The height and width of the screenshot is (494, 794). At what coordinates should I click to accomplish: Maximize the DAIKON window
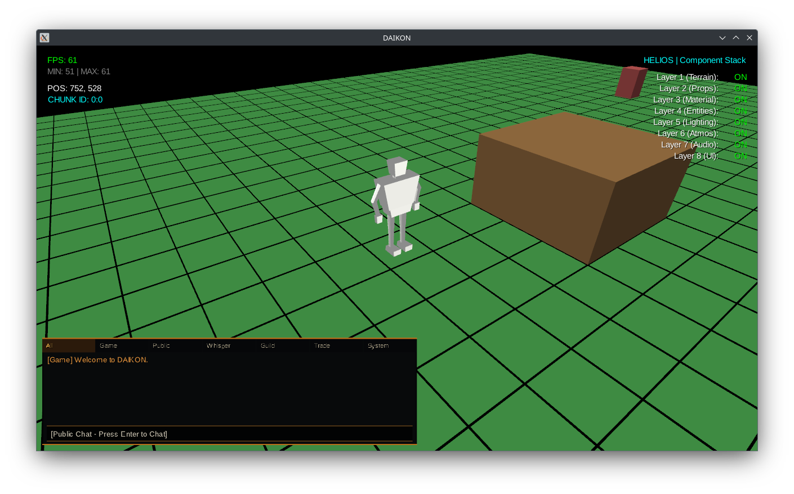[736, 38]
